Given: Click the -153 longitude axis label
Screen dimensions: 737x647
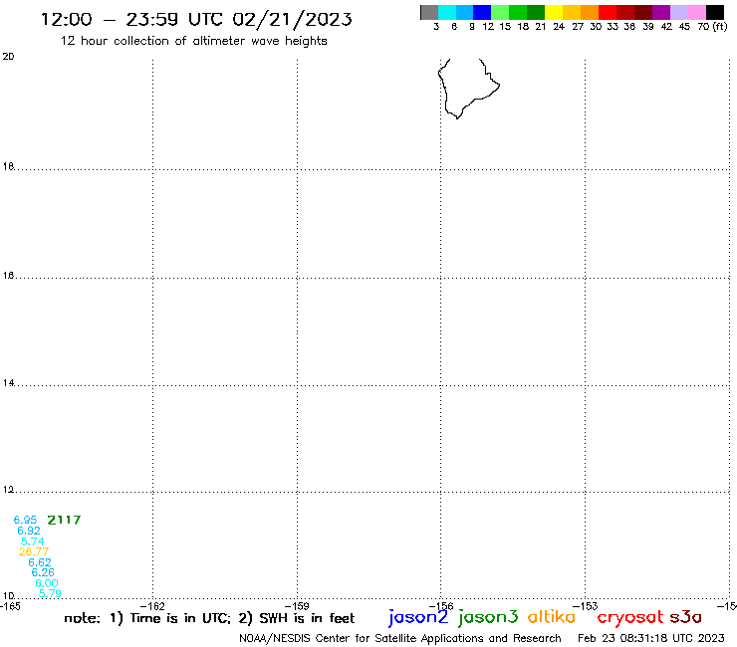Looking at the screenshot, I should (586, 606).
